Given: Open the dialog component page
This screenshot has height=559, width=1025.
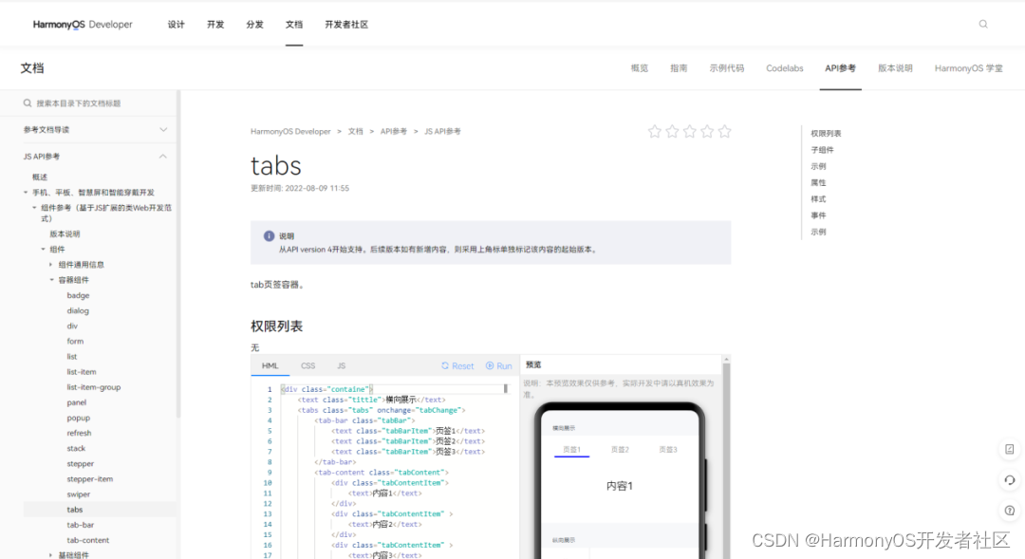Looking at the screenshot, I should click(x=78, y=310).
